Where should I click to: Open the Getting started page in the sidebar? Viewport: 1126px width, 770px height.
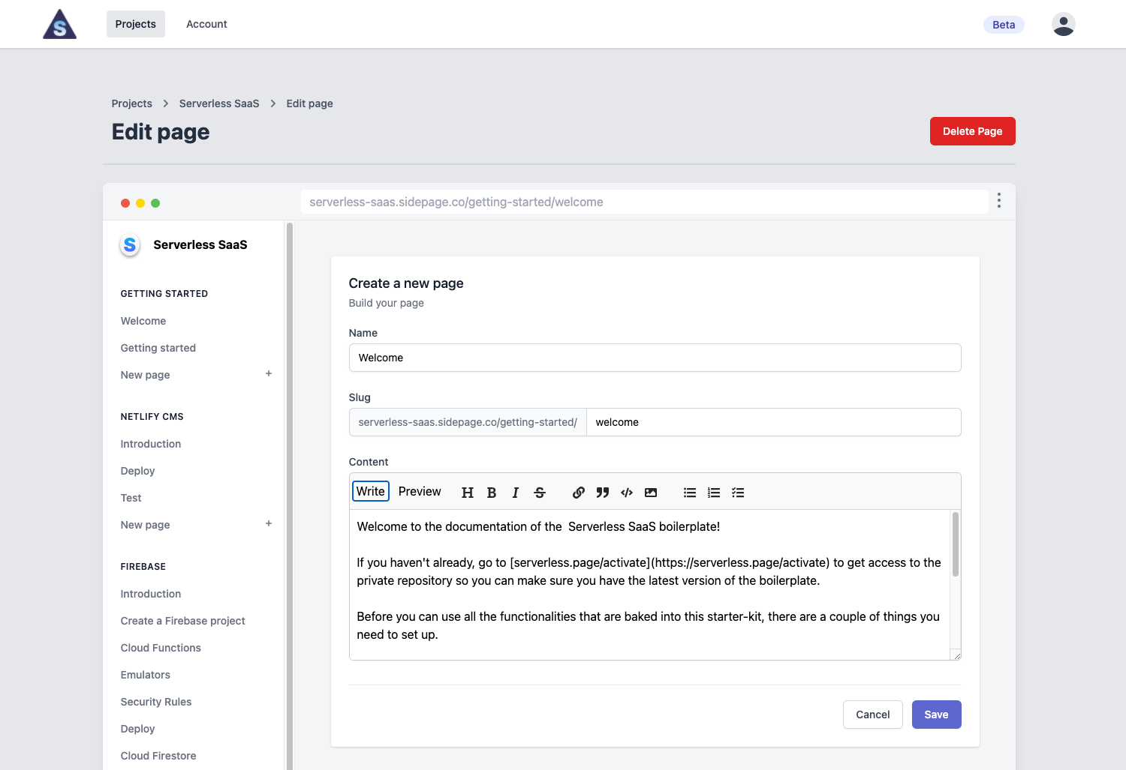coord(158,348)
